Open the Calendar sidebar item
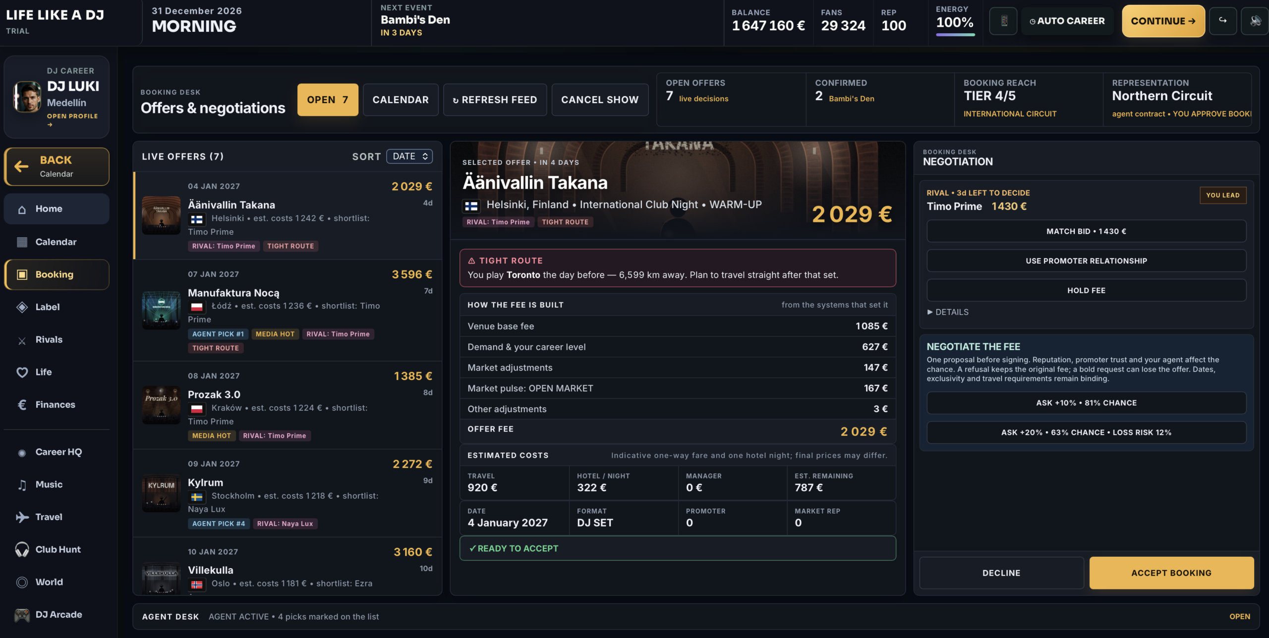Screen dimensions: 1269x638 pyautogui.click(x=57, y=242)
